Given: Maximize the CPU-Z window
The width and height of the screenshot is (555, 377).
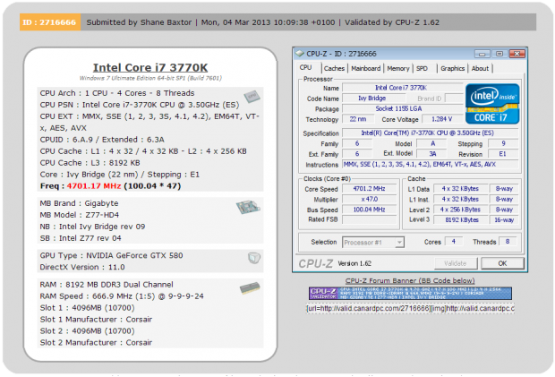Looking at the screenshot, I should tap(499, 54).
